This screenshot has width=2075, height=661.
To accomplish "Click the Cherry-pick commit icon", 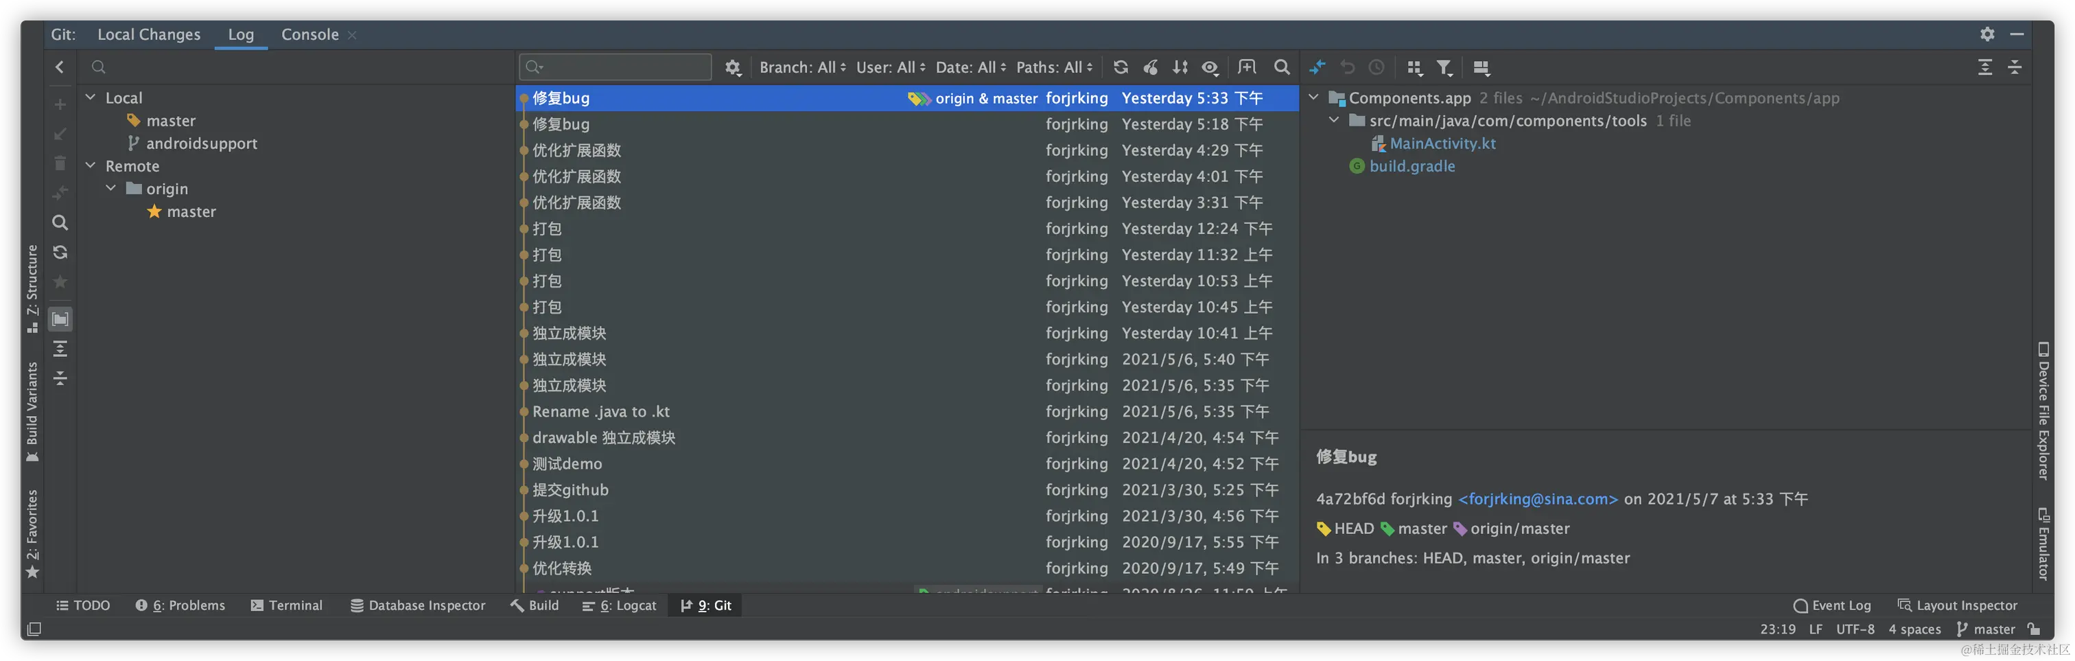I will [x=1151, y=68].
